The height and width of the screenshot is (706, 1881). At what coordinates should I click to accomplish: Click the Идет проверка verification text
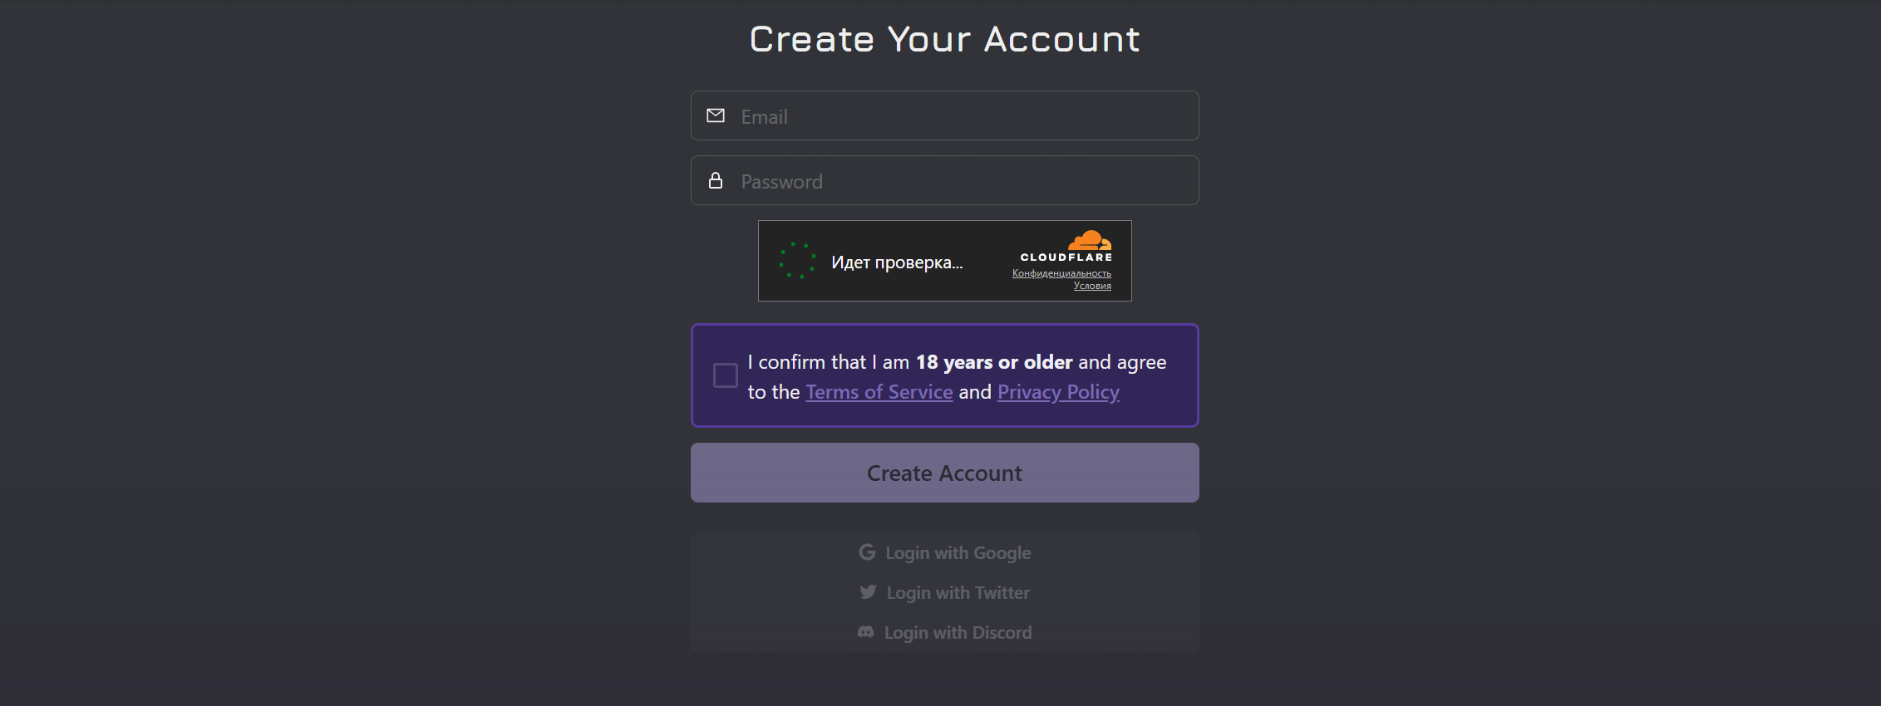click(897, 262)
